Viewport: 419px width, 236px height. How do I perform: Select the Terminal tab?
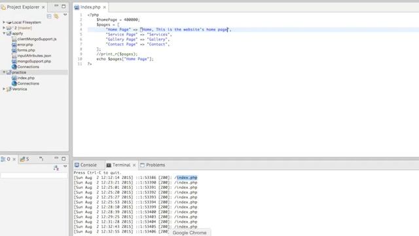point(118,165)
